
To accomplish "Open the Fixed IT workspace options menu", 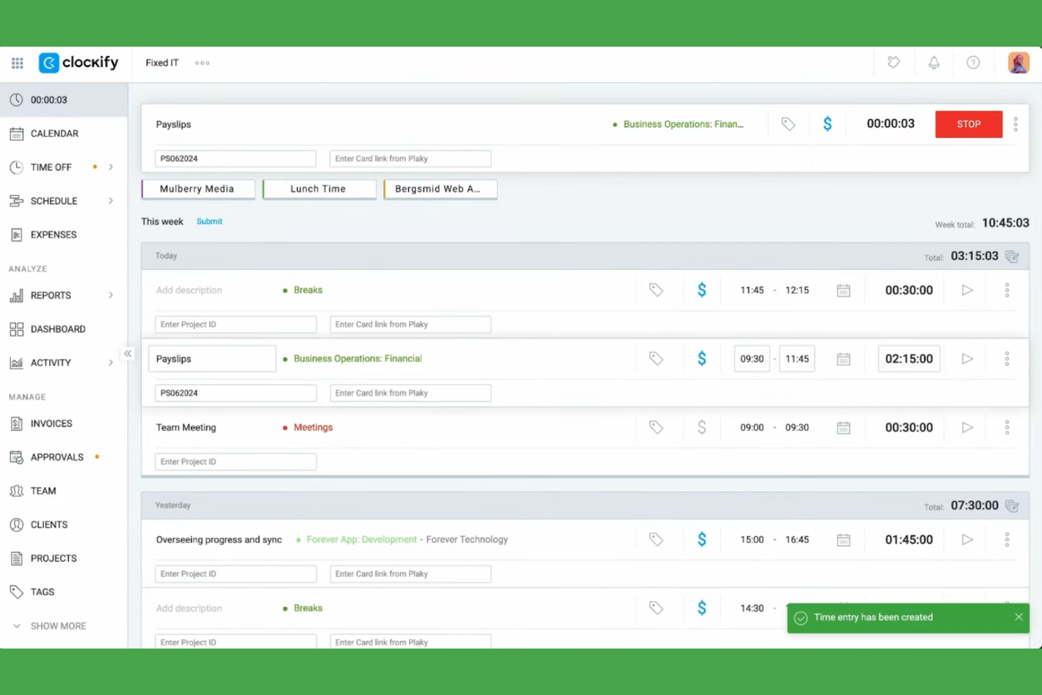I will pyautogui.click(x=202, y=63).
